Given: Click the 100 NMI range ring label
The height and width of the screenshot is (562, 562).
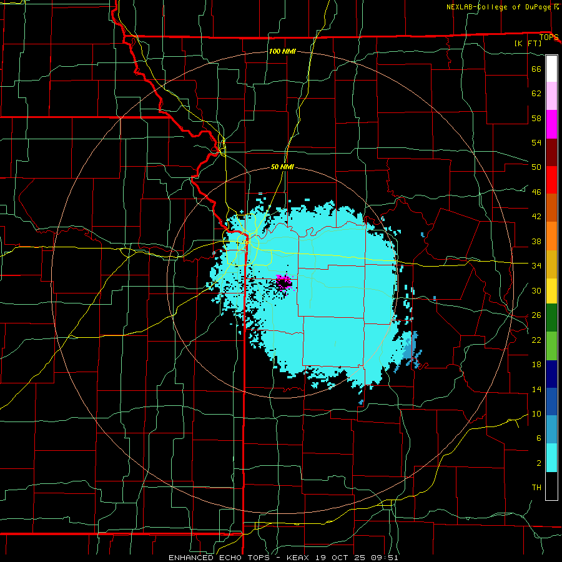Looking at the screenshot, I should tap(282, 51).
